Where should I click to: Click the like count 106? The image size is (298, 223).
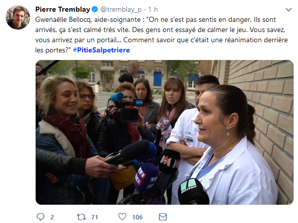point(138,217)
